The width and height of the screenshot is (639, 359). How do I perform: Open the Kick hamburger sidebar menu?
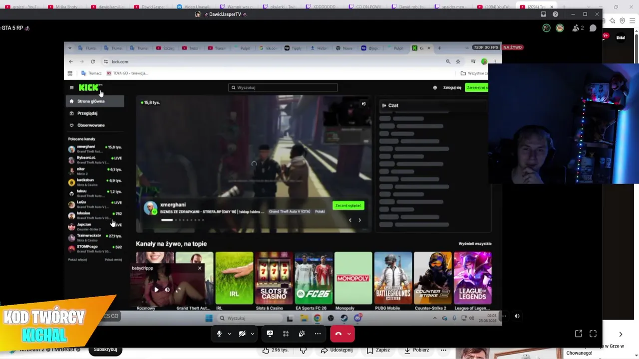71,88
